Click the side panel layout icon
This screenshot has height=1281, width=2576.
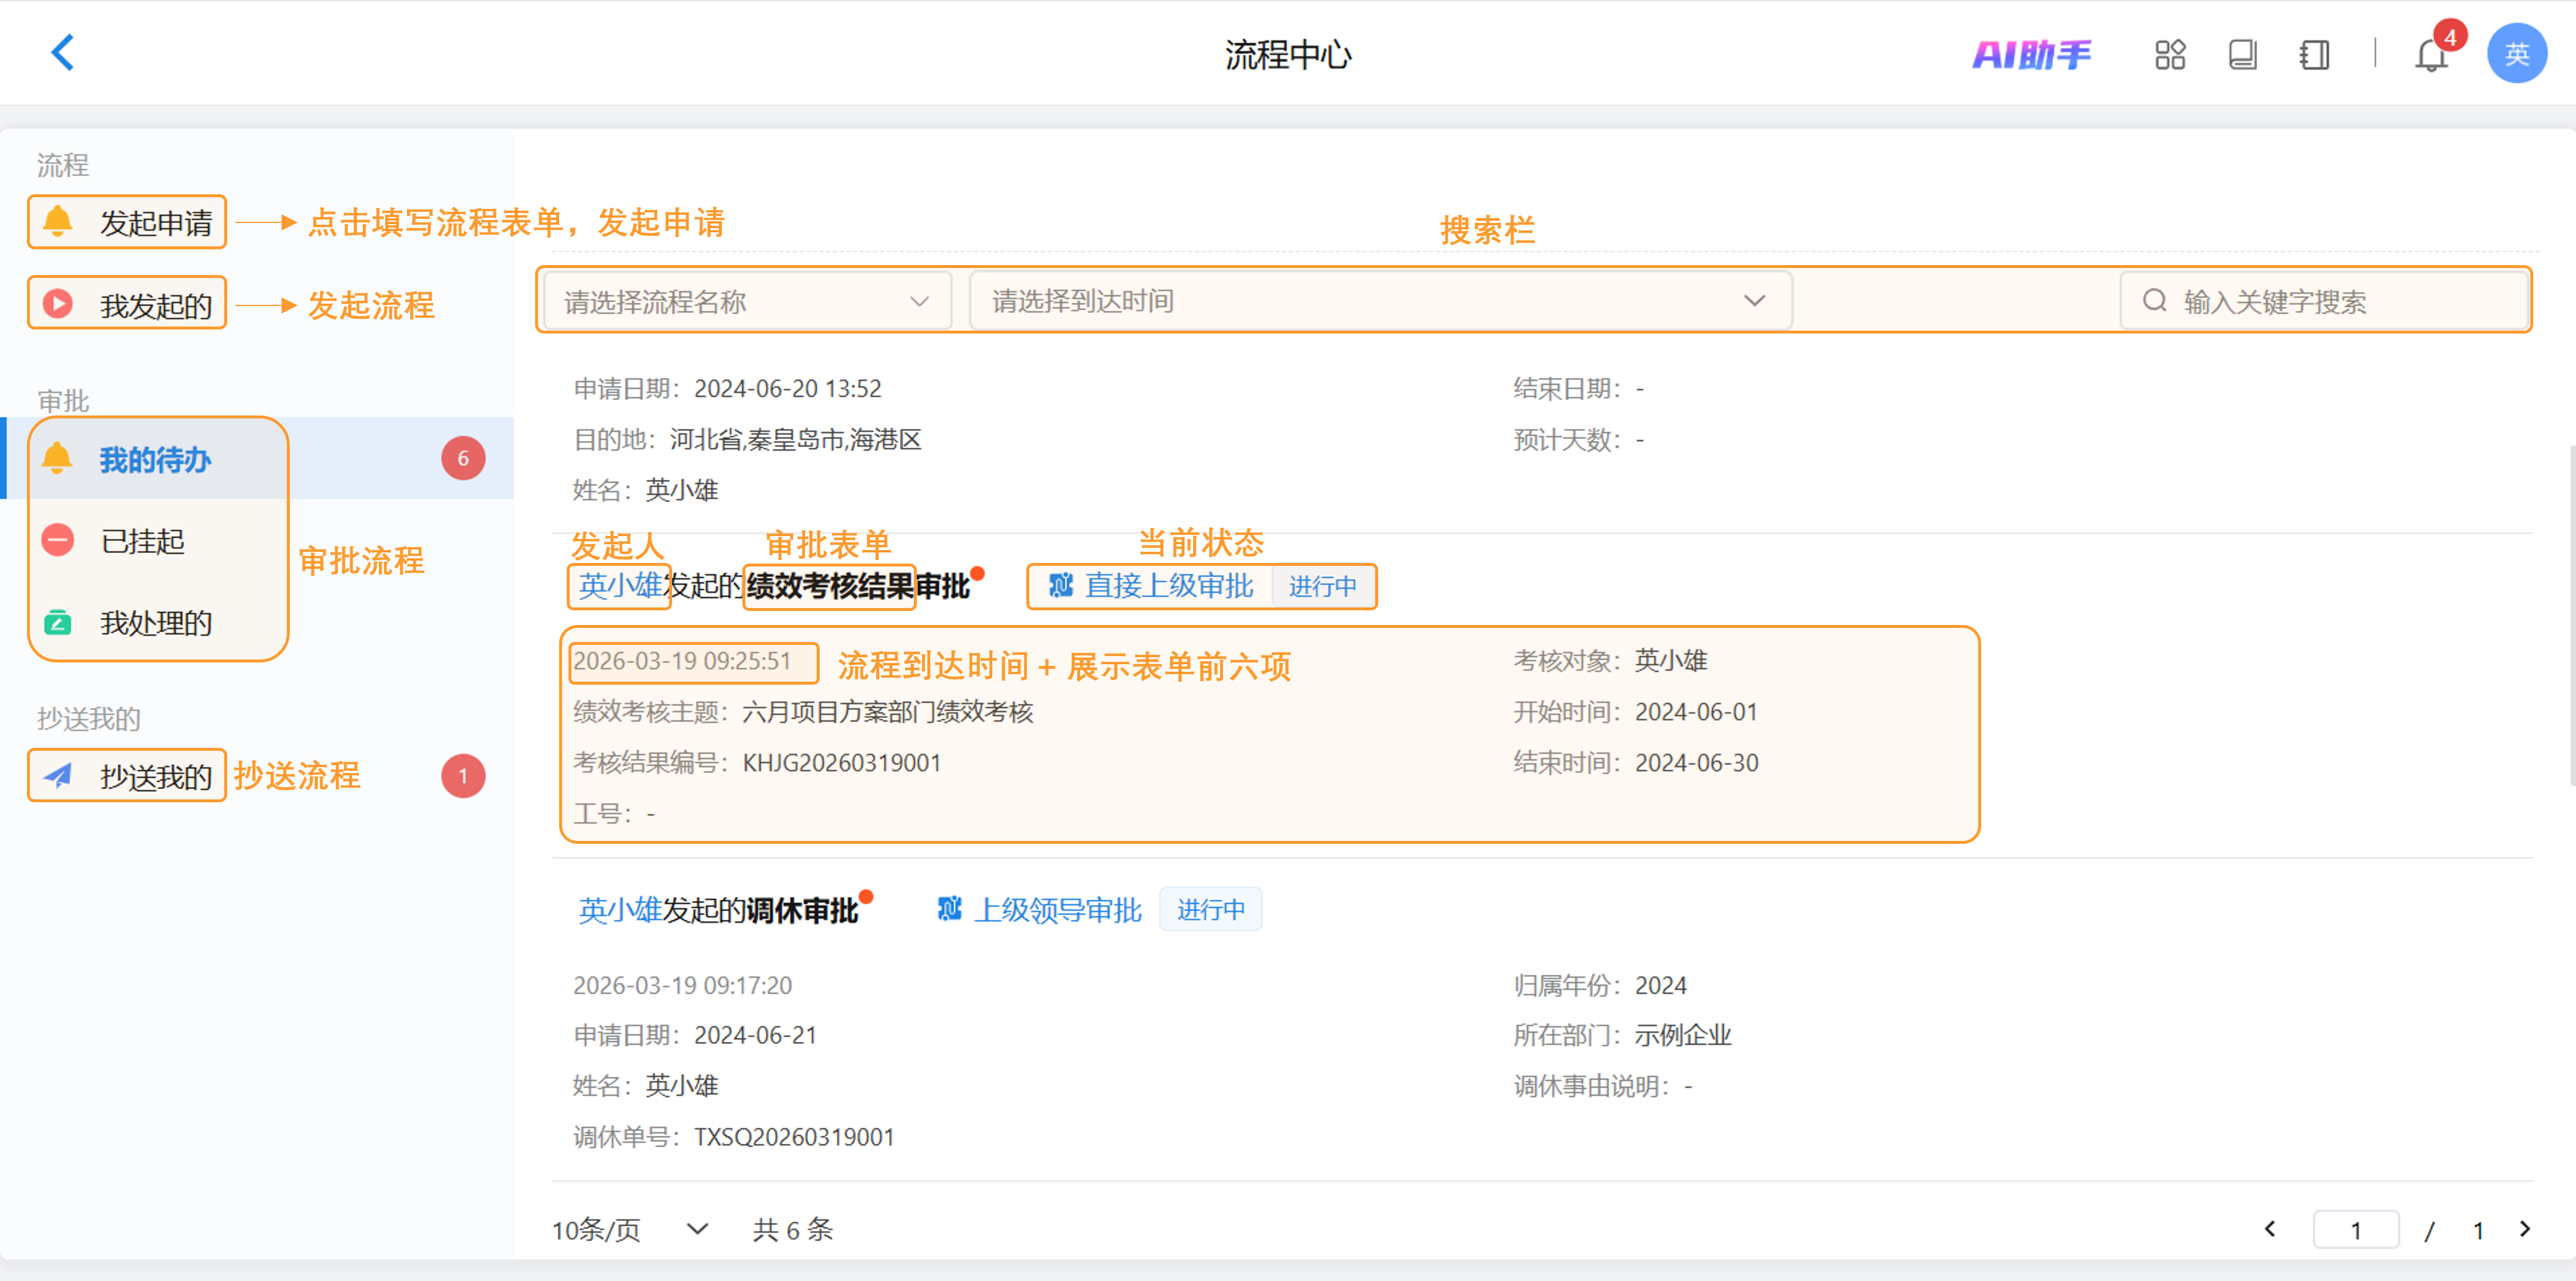pos(2314,54)
